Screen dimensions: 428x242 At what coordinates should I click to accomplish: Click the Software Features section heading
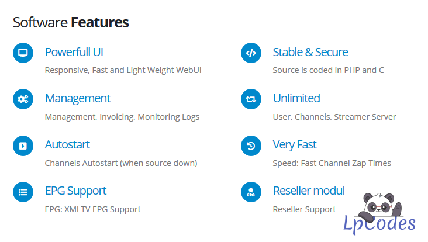71,23
